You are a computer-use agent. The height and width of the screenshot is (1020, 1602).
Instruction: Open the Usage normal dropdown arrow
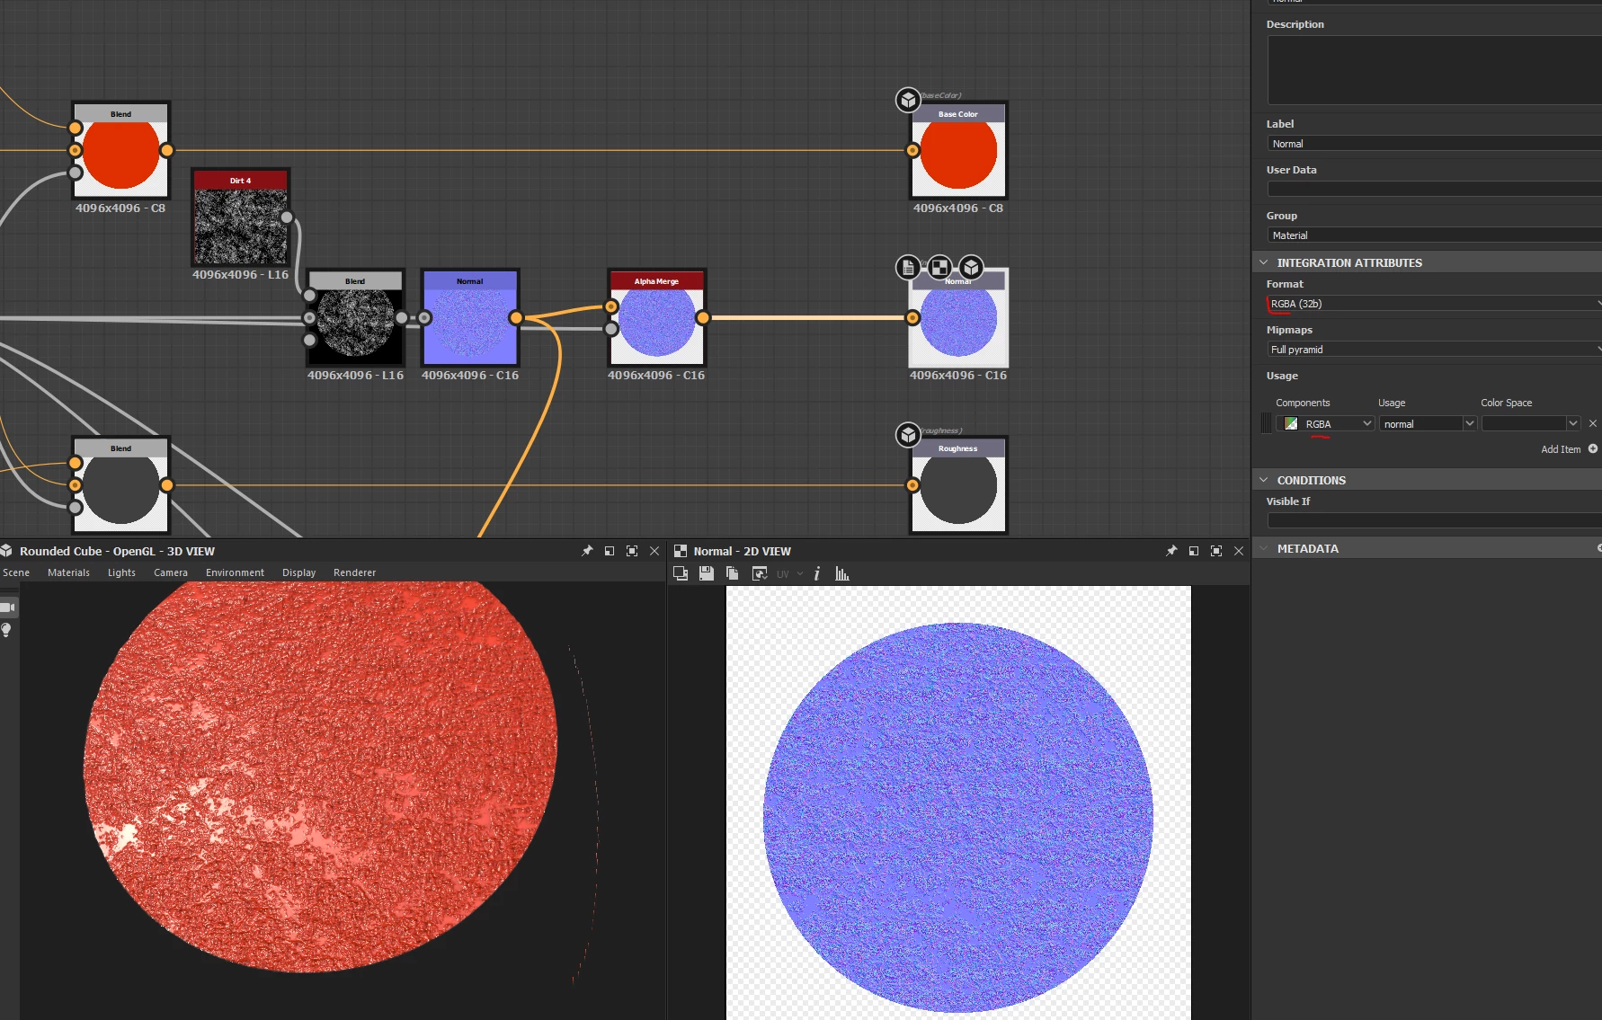coord(1469,423)
